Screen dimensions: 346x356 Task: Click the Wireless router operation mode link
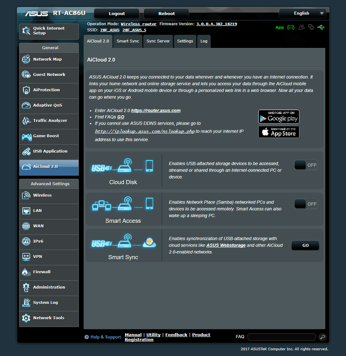point(139,24)
